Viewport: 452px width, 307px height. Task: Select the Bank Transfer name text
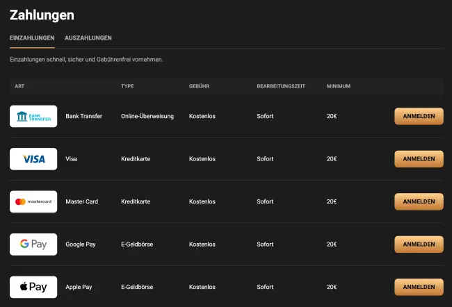point(83,117)
